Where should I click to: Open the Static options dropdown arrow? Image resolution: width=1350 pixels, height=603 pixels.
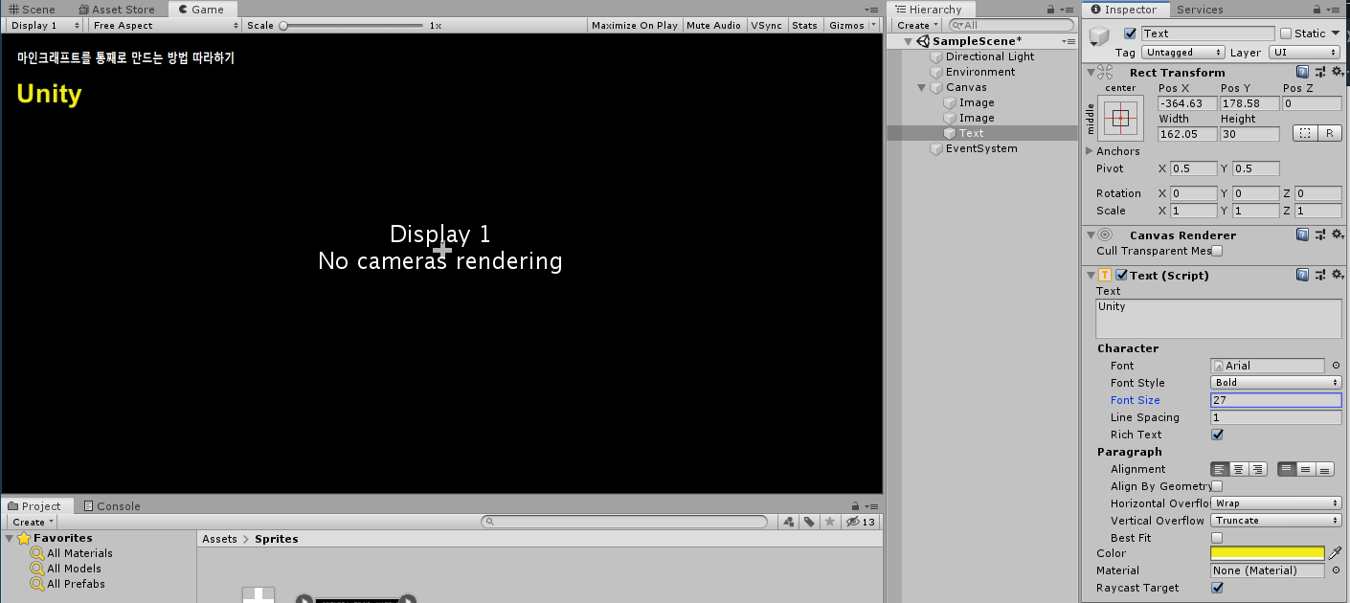click(x=1336, y=33)
